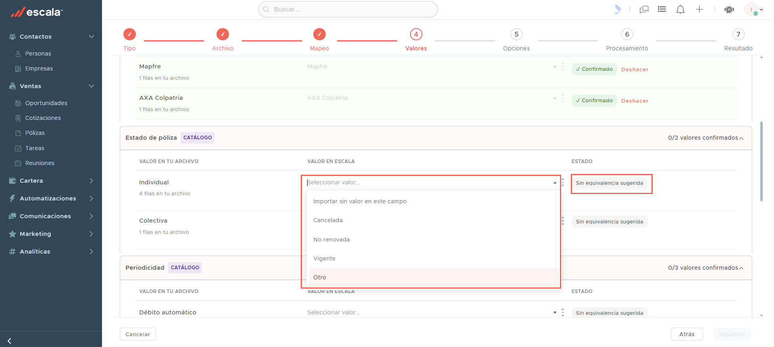Collapse the Contactos menu chevron
The width and height of the screenshot is (774, 347).
92,37
